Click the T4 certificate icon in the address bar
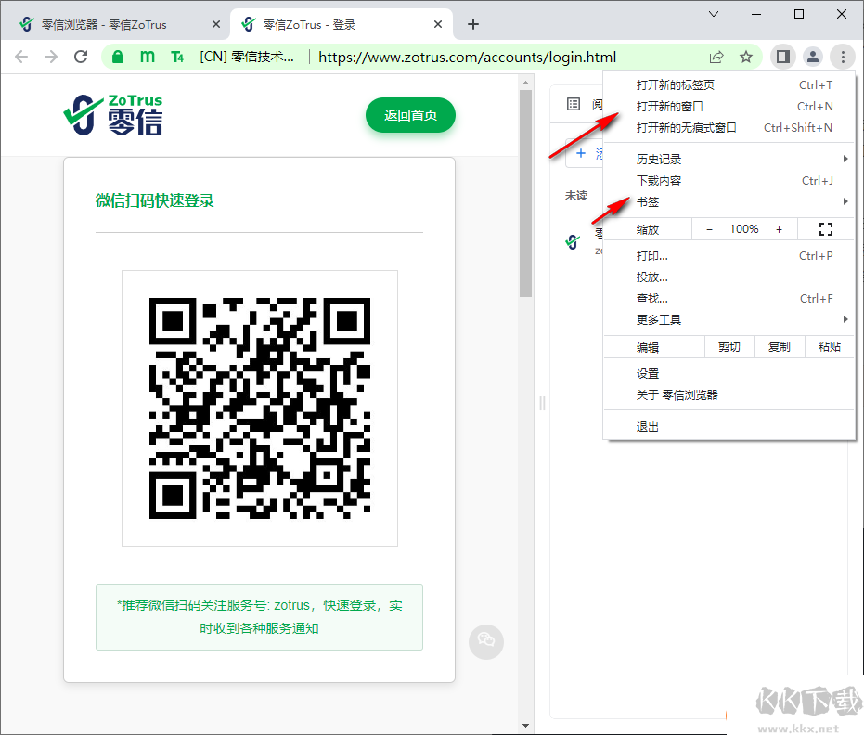Image resolution: width=864 pixels, height=735 pixels. click(x=176, y=57)
